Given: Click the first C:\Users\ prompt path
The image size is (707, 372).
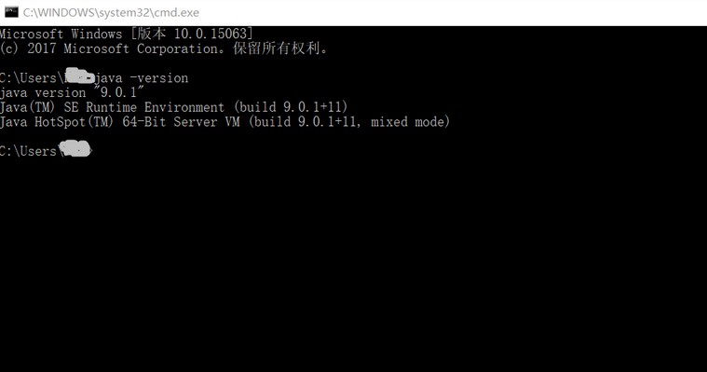Looking at the screenshot, I should tap(33, 77).
